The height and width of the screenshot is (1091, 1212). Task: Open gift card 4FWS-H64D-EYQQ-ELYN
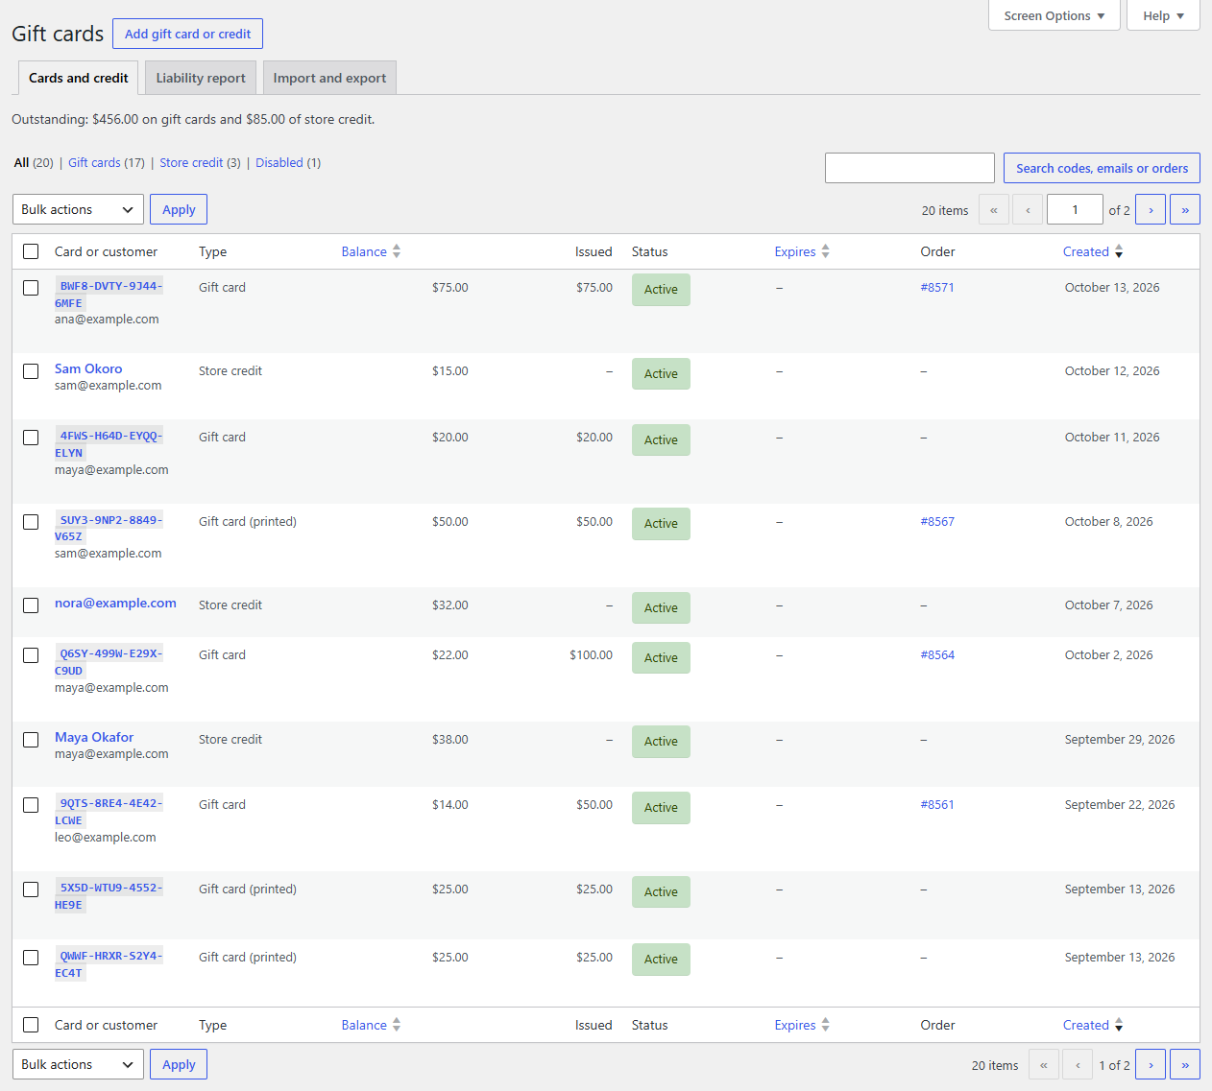109,444
